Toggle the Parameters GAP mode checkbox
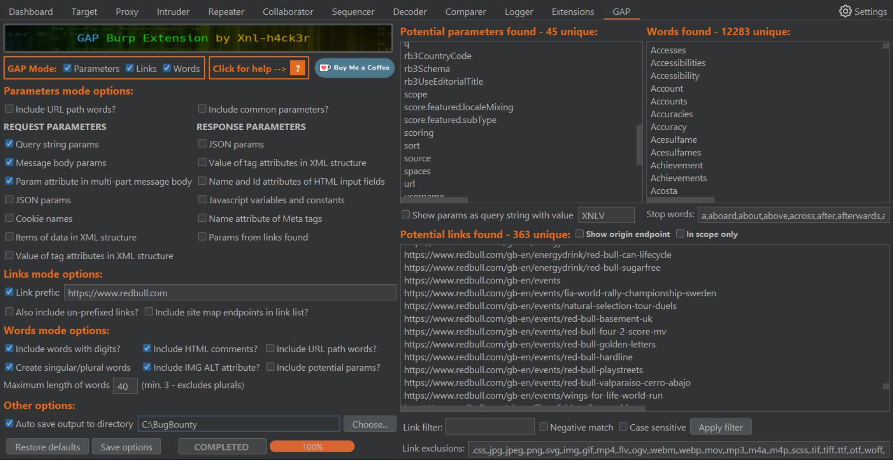893x460 pixels. coord(67,68)
